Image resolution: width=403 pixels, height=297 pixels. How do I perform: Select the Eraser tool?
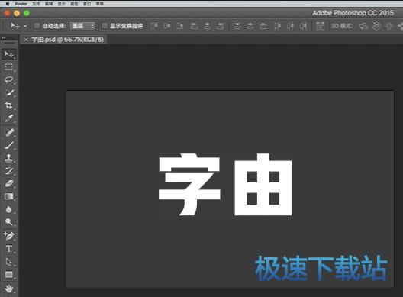[x=9, y=183]
